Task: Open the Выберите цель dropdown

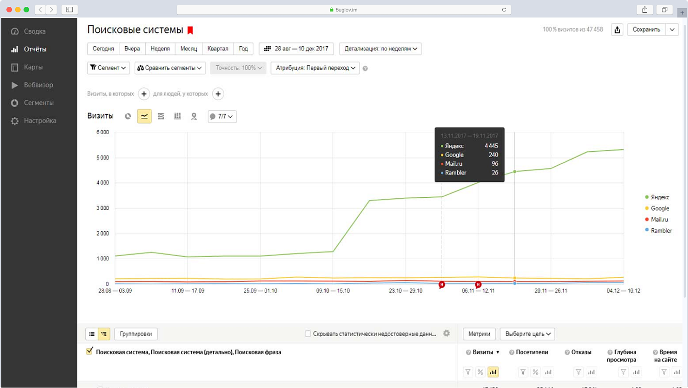Action: 527,334
